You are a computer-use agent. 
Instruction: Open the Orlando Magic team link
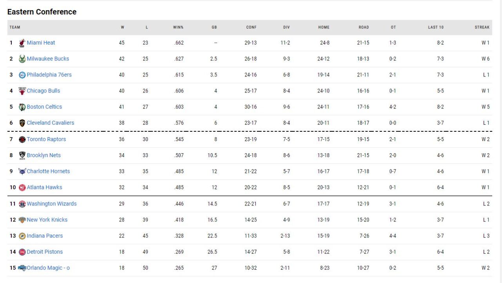(48, 268)
